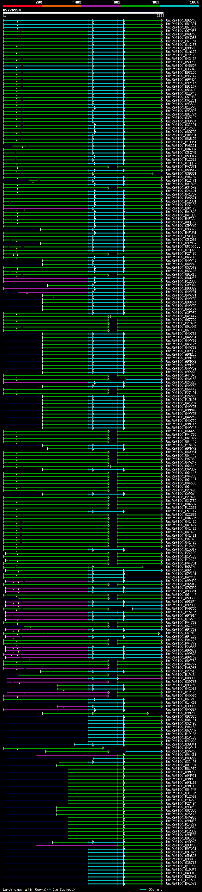Select hit UniRef100_O22669
The height and width of the screenshot is (892, 202).
pos(181,515)
